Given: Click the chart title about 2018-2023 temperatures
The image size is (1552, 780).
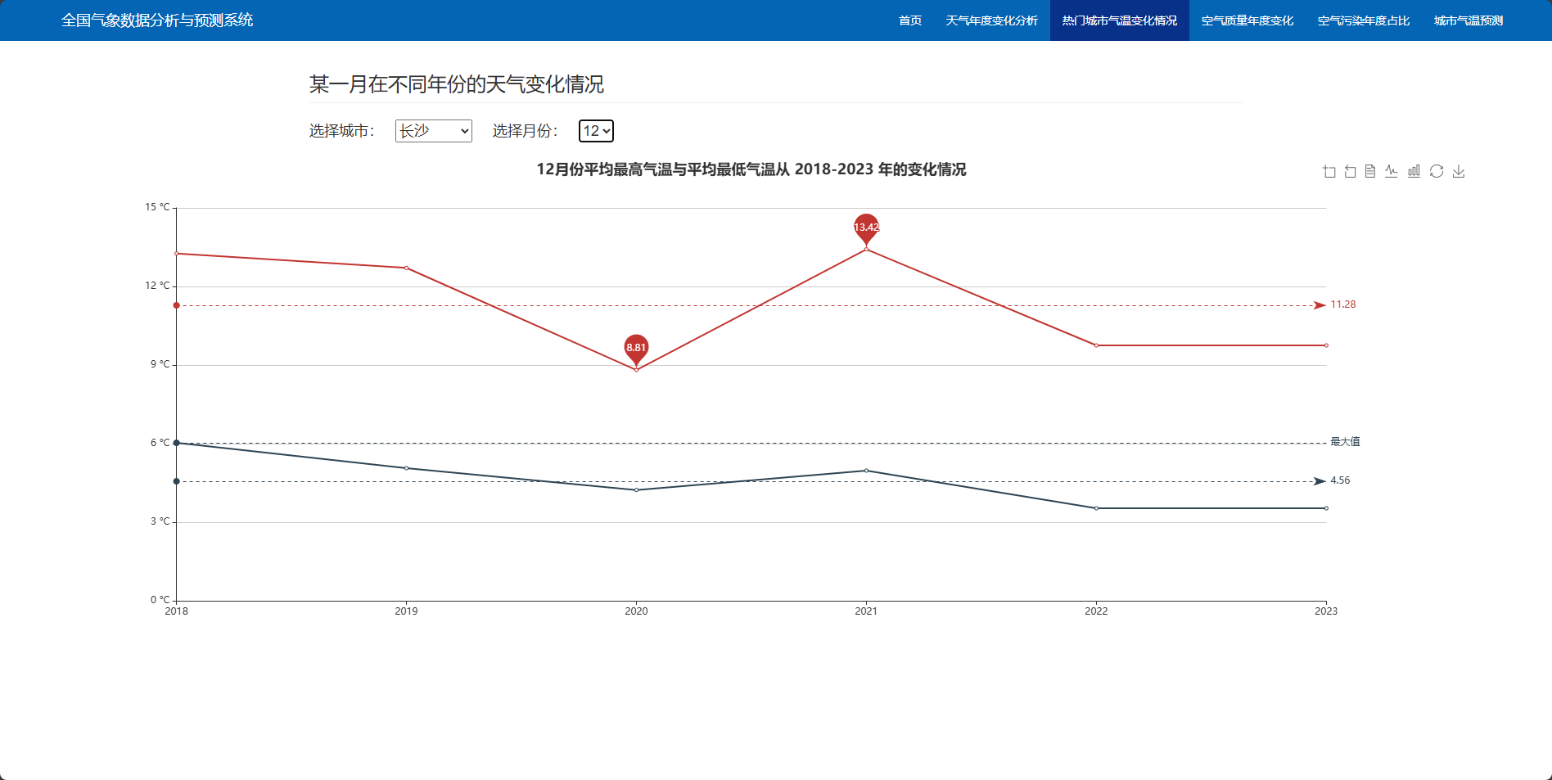Looking at the screenshot, I should [x=751, y=169].
